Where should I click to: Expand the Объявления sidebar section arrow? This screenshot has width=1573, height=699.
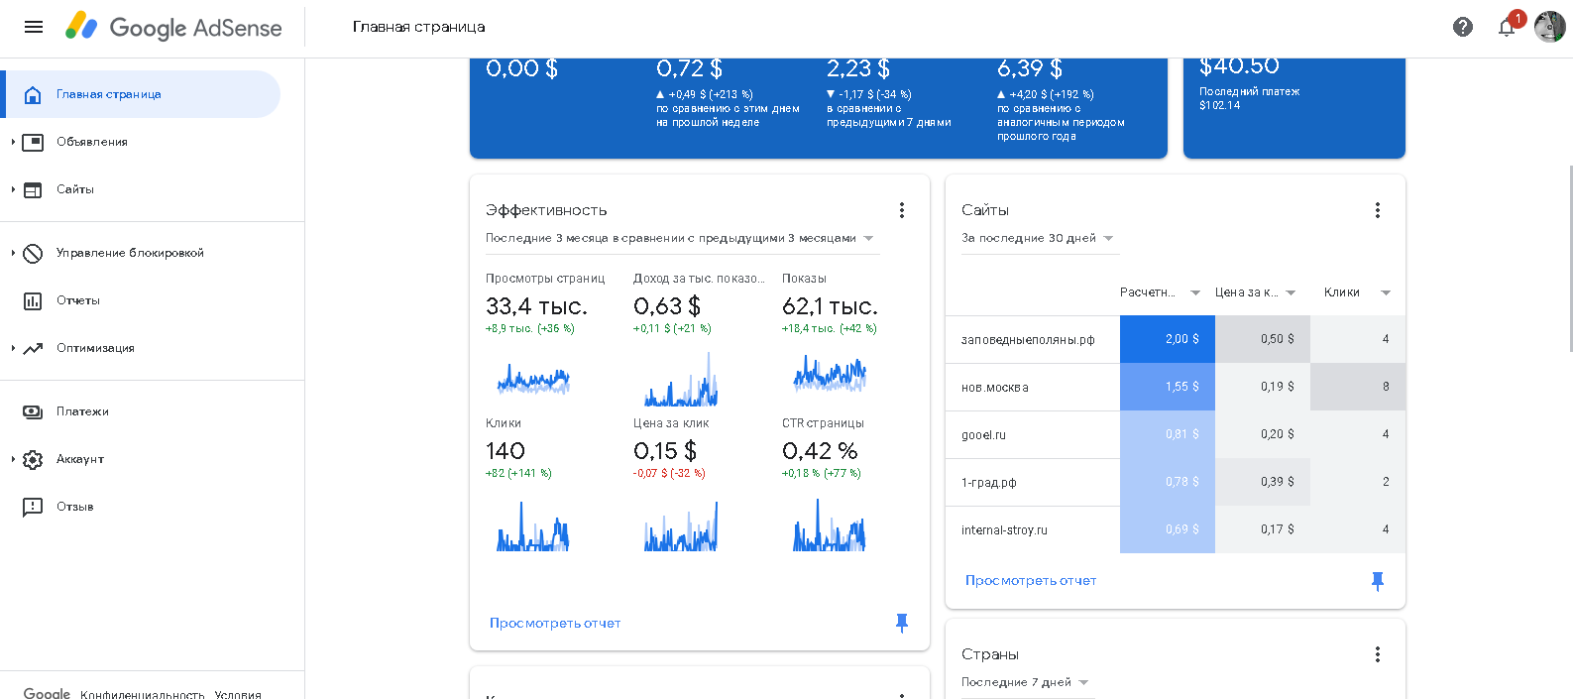point(13,142)
